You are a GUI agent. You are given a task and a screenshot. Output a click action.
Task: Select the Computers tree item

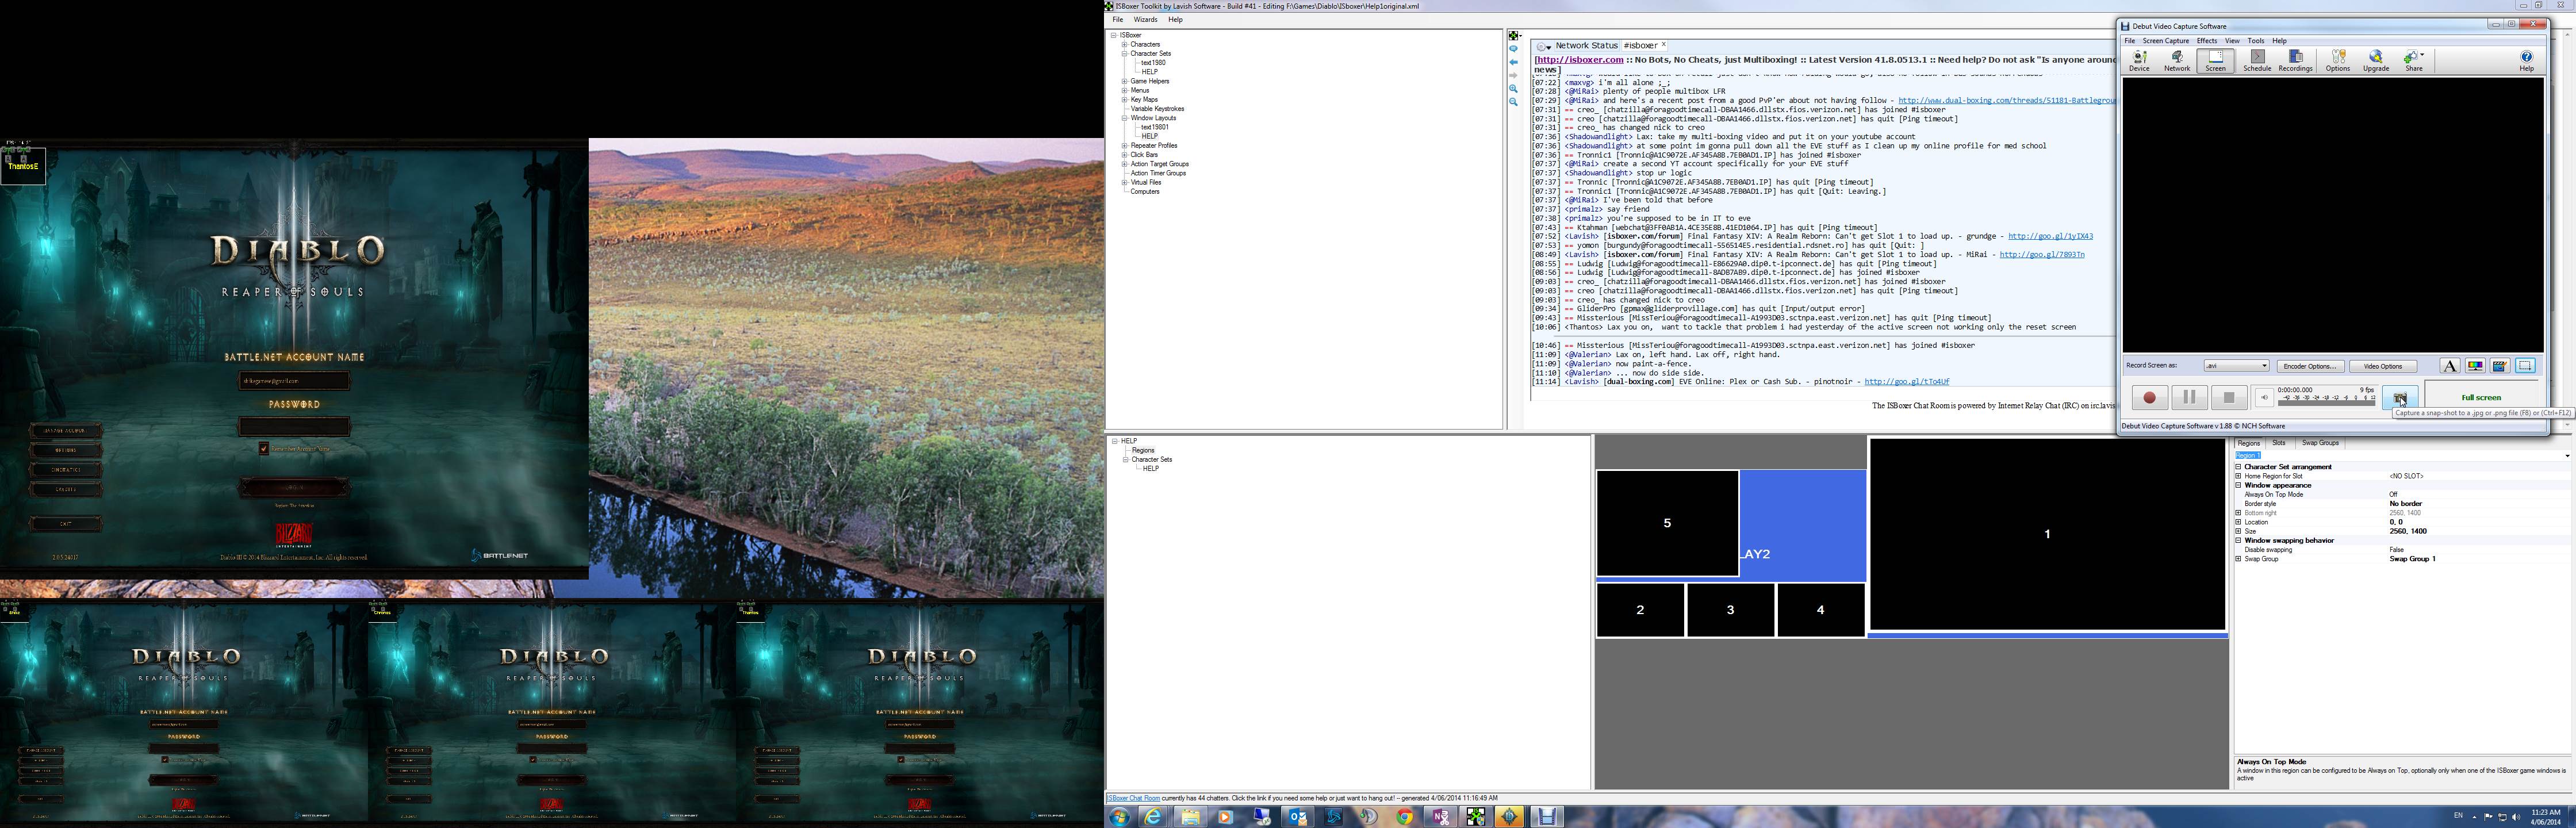point(1145,192)
